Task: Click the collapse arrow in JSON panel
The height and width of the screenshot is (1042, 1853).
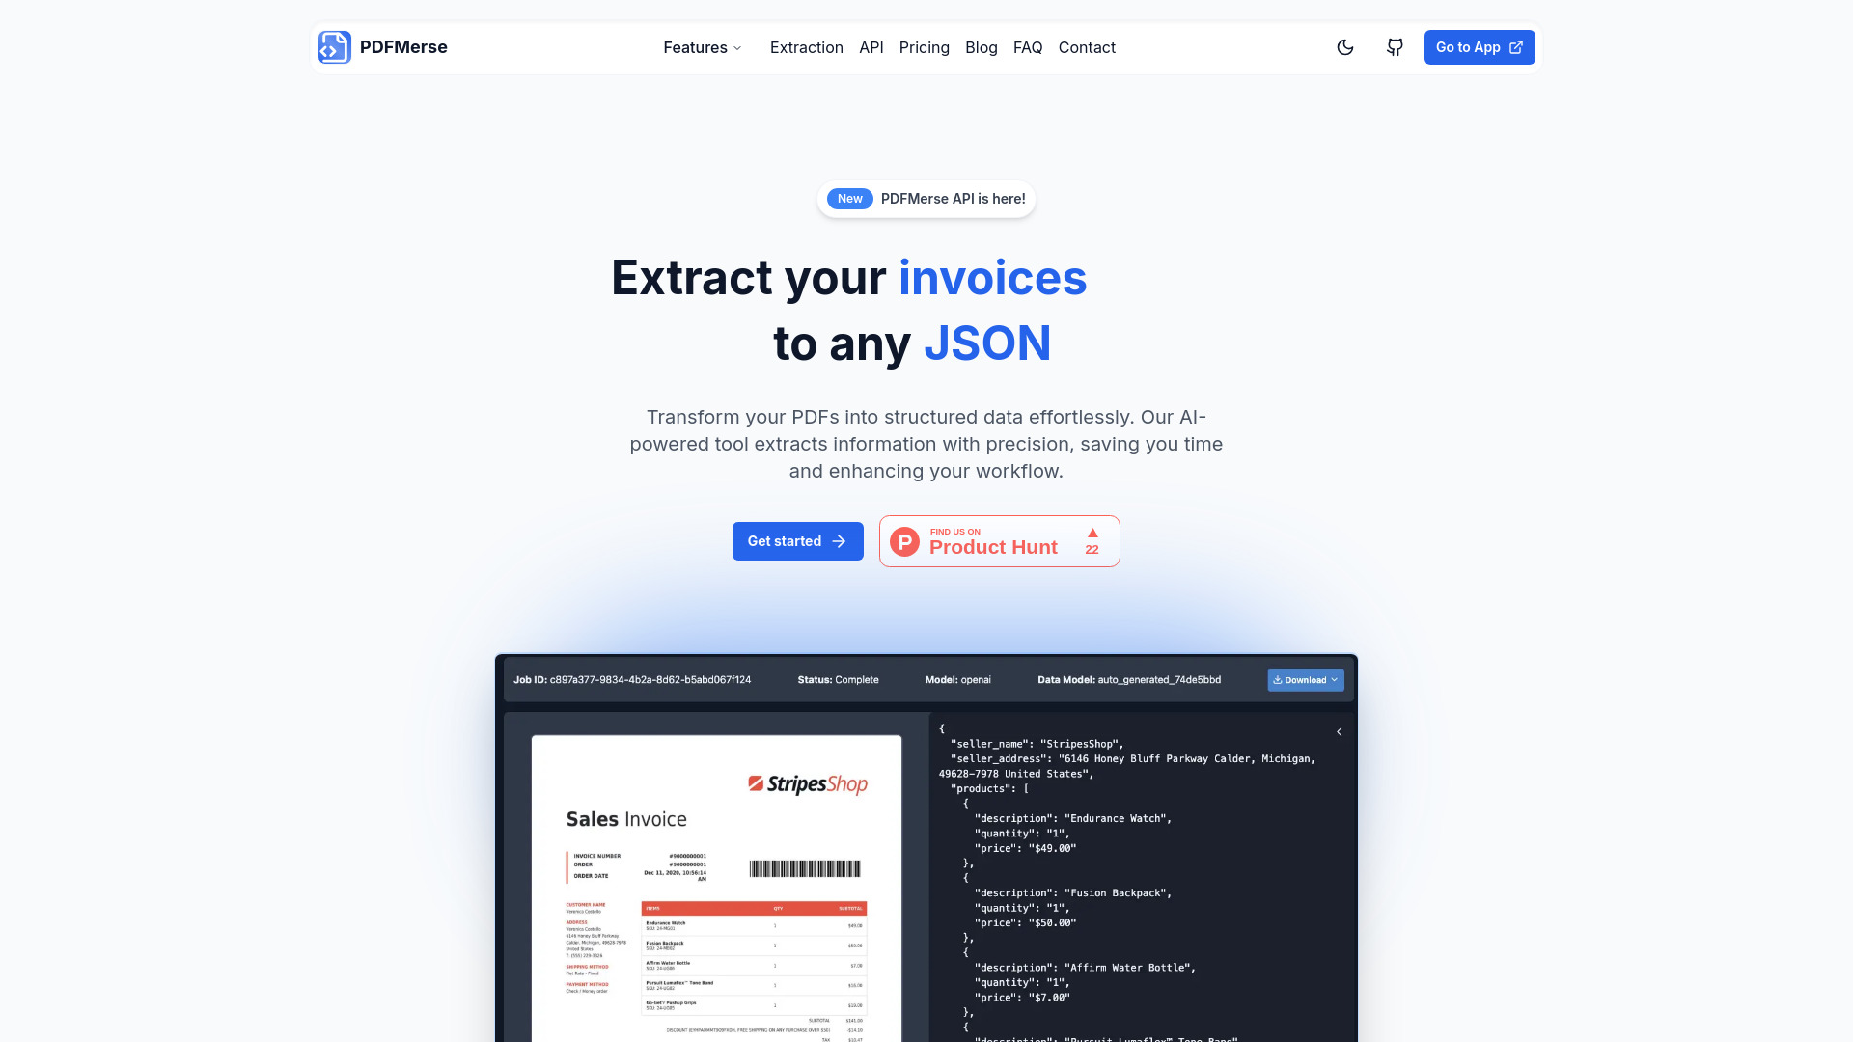Action: click(1339, 733)
